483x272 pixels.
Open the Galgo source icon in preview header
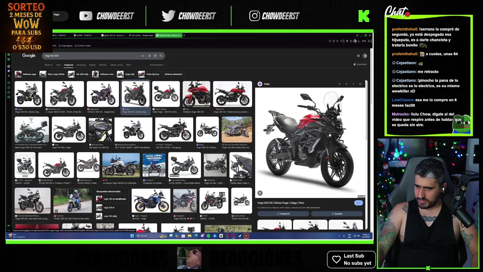click(260, 84)
